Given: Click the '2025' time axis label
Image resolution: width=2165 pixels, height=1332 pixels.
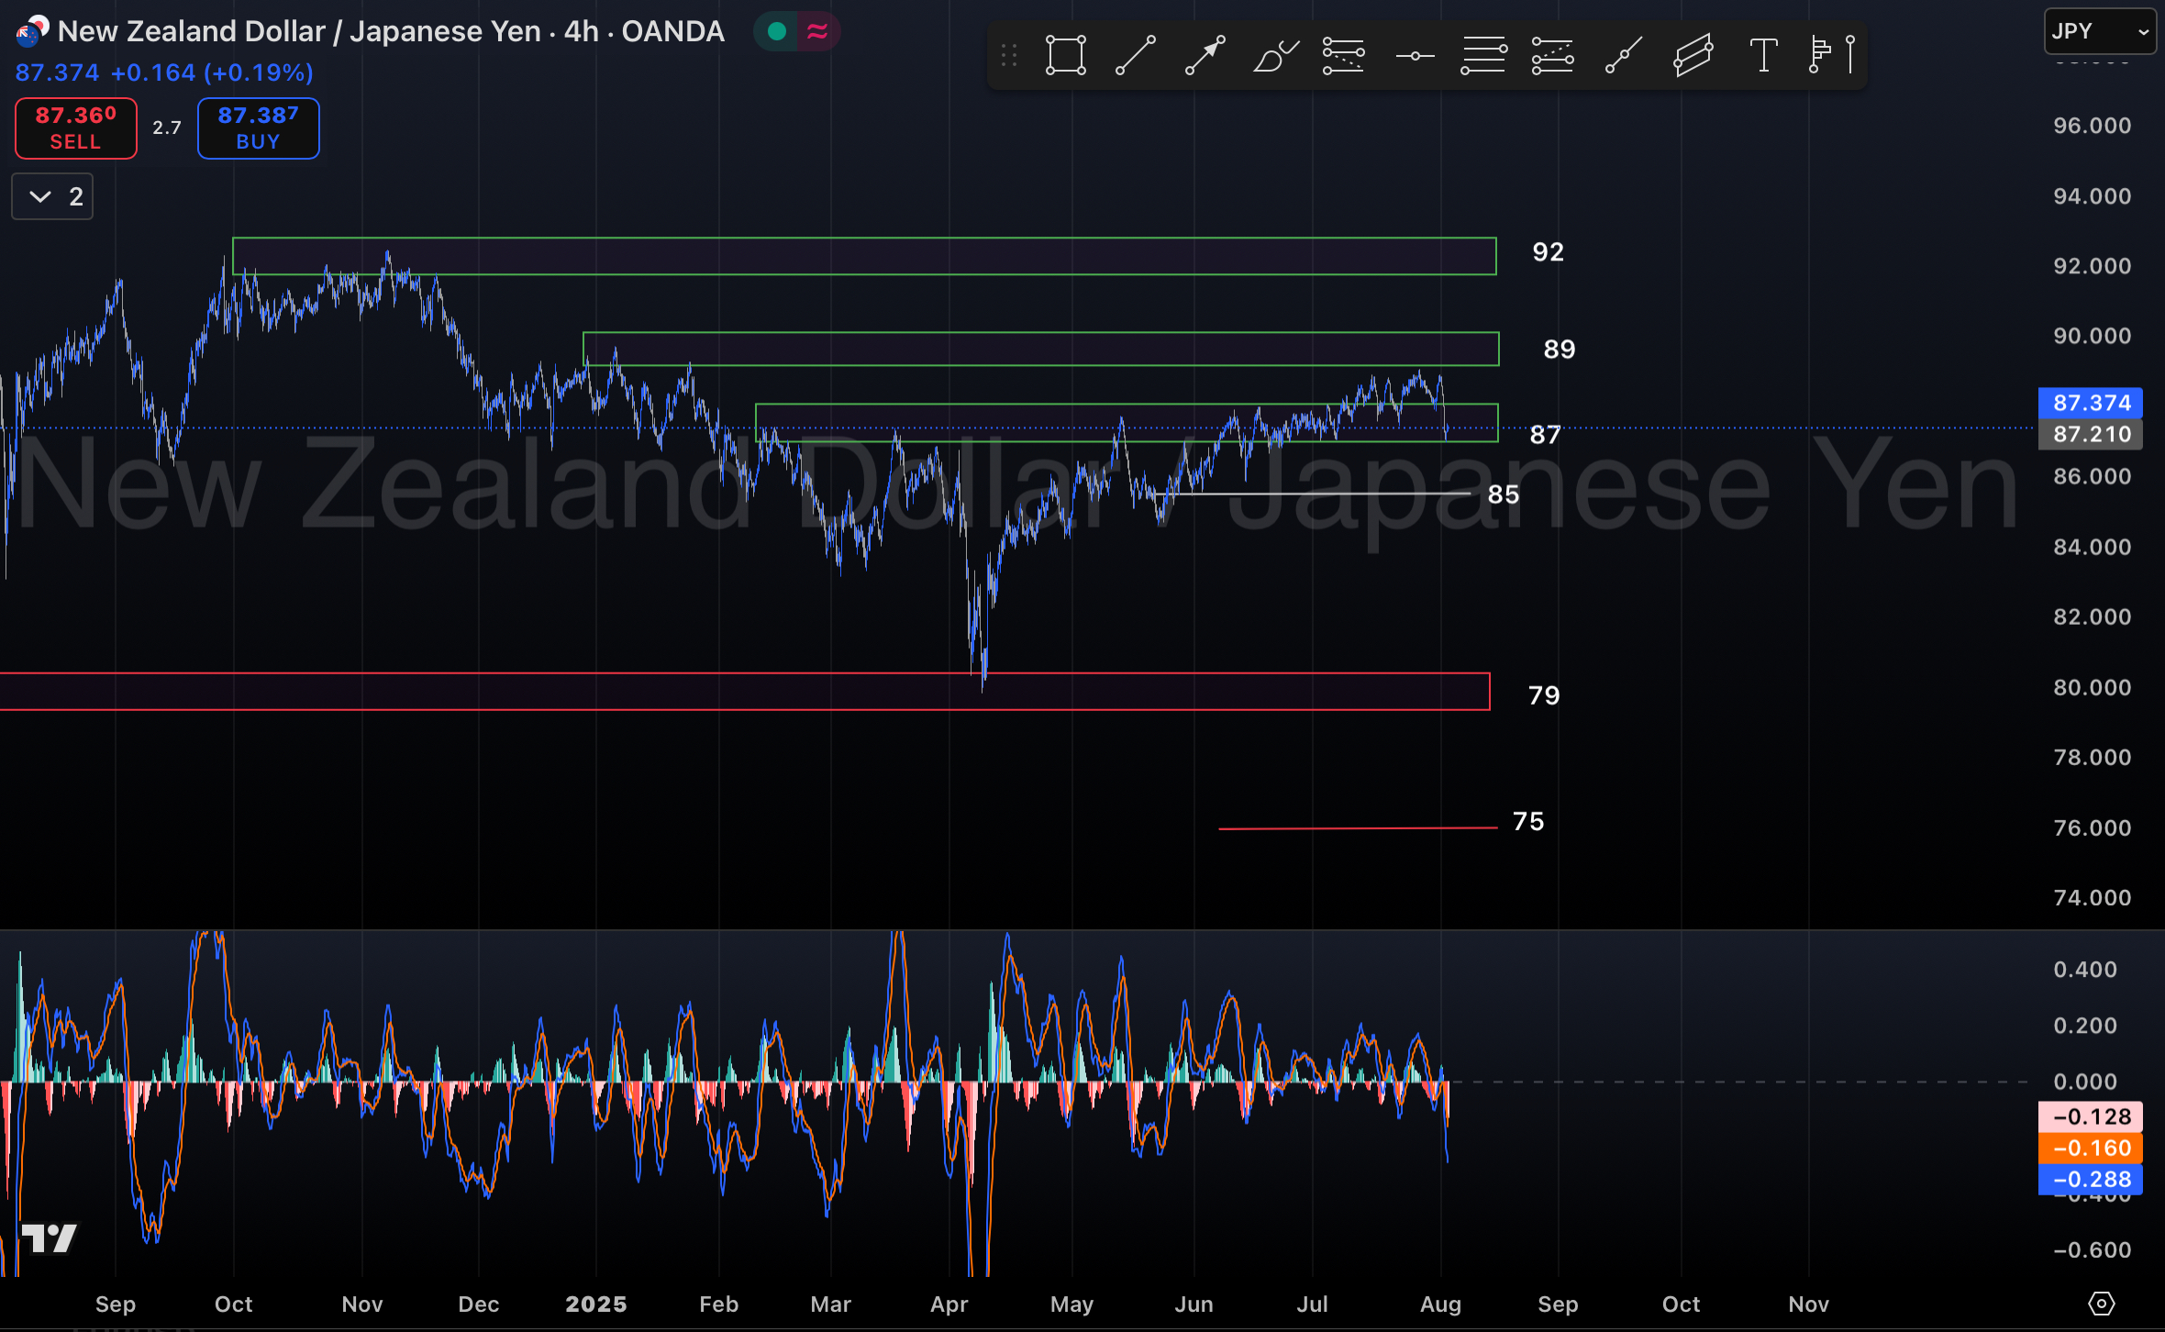Looking at the screenshot, I should [596, 1304].
